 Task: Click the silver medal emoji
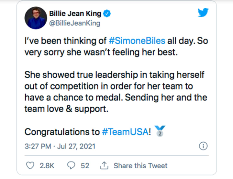click(x=160, y=131)
